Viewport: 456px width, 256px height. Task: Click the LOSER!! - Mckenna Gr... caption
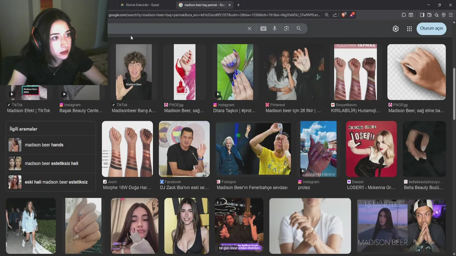point(371,187)
